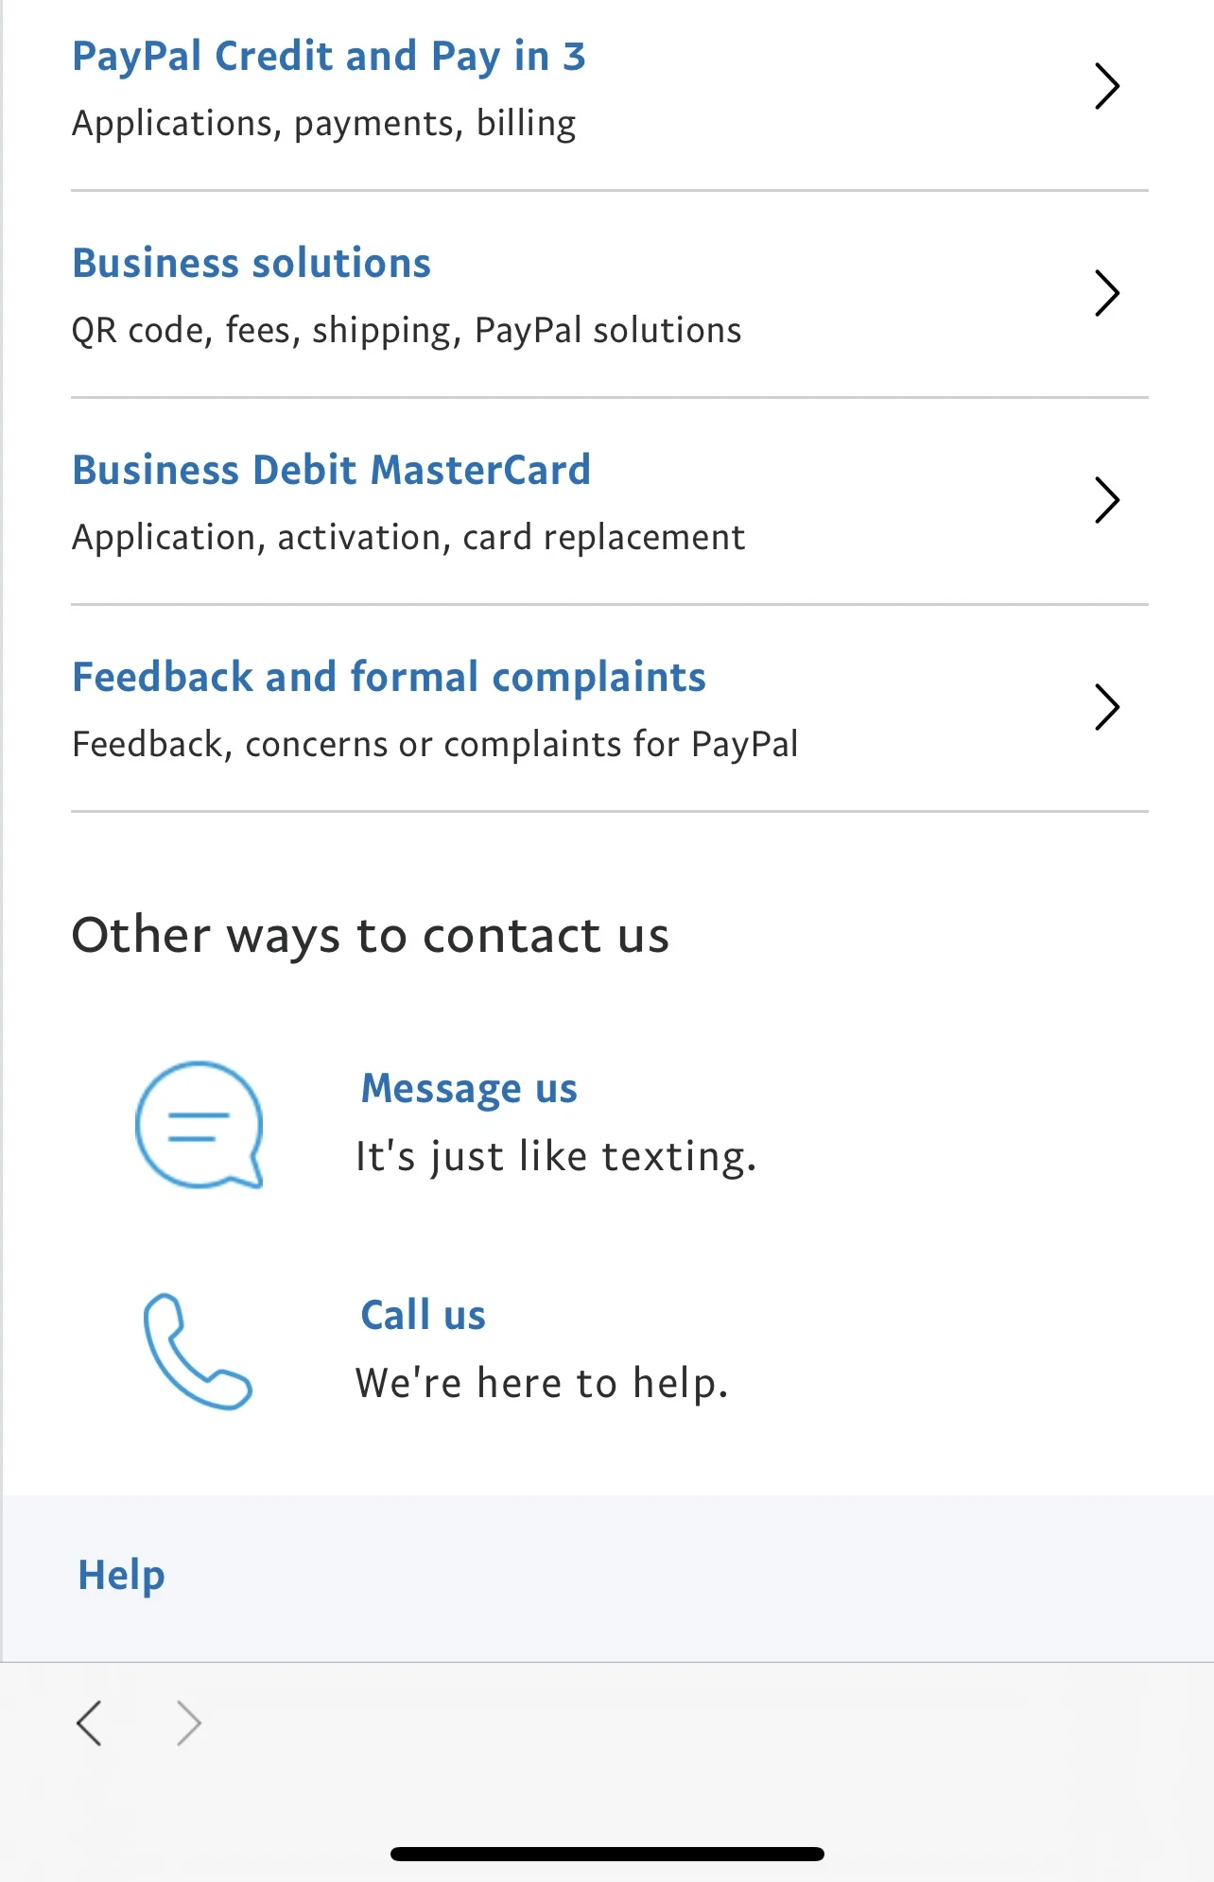Tap the QR code, fees, shipping description
The image size is (1214, 1882).
tap(407, 331)
